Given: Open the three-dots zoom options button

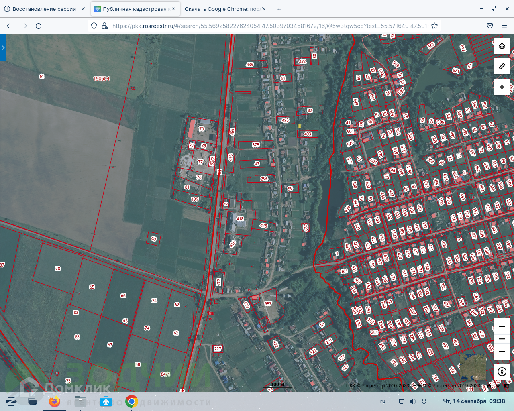Looking at the screenshot, I should tap(502, 339).
